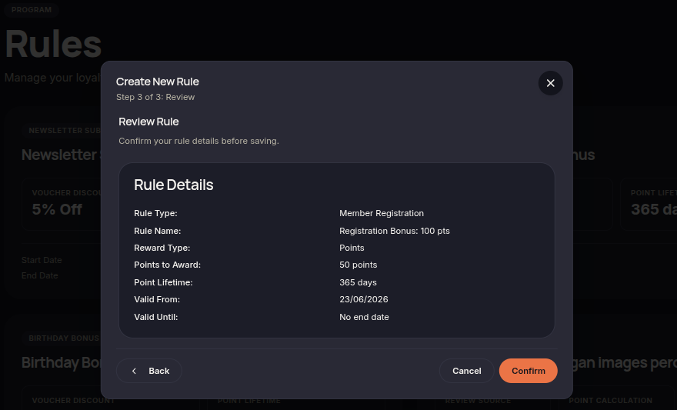Click 'Start Date' label in the background card

tap(42, 260)
